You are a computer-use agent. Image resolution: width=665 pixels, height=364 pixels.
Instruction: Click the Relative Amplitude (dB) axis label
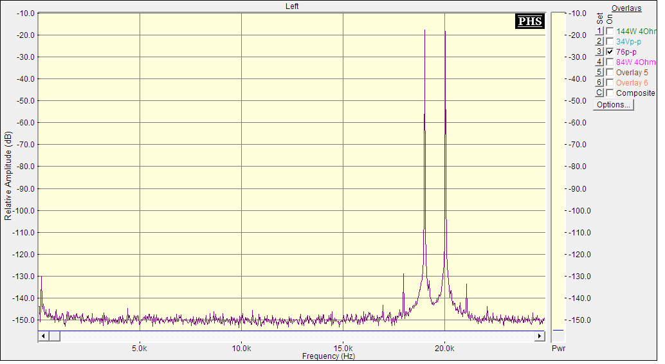[8, 176]
